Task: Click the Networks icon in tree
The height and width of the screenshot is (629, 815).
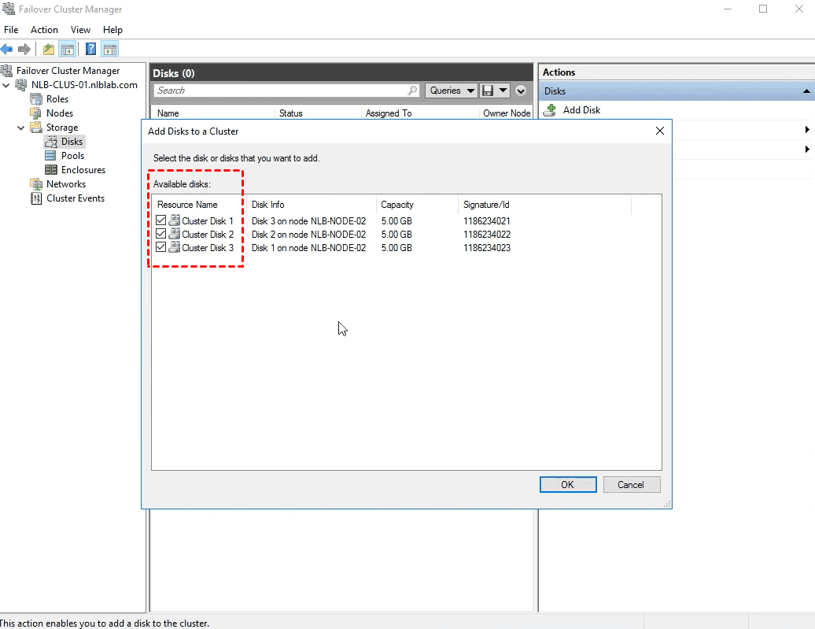Action: [x=36, y=183]
